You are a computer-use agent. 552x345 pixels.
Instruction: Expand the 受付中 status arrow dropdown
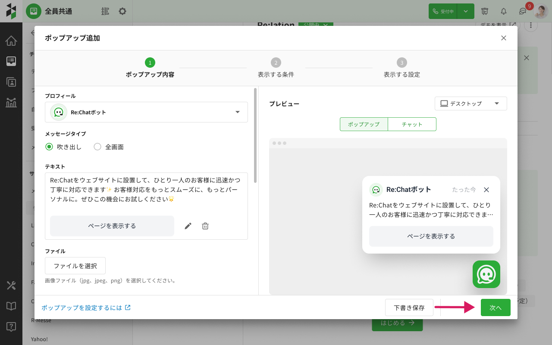pyautogui.click(x=466, y=11)
